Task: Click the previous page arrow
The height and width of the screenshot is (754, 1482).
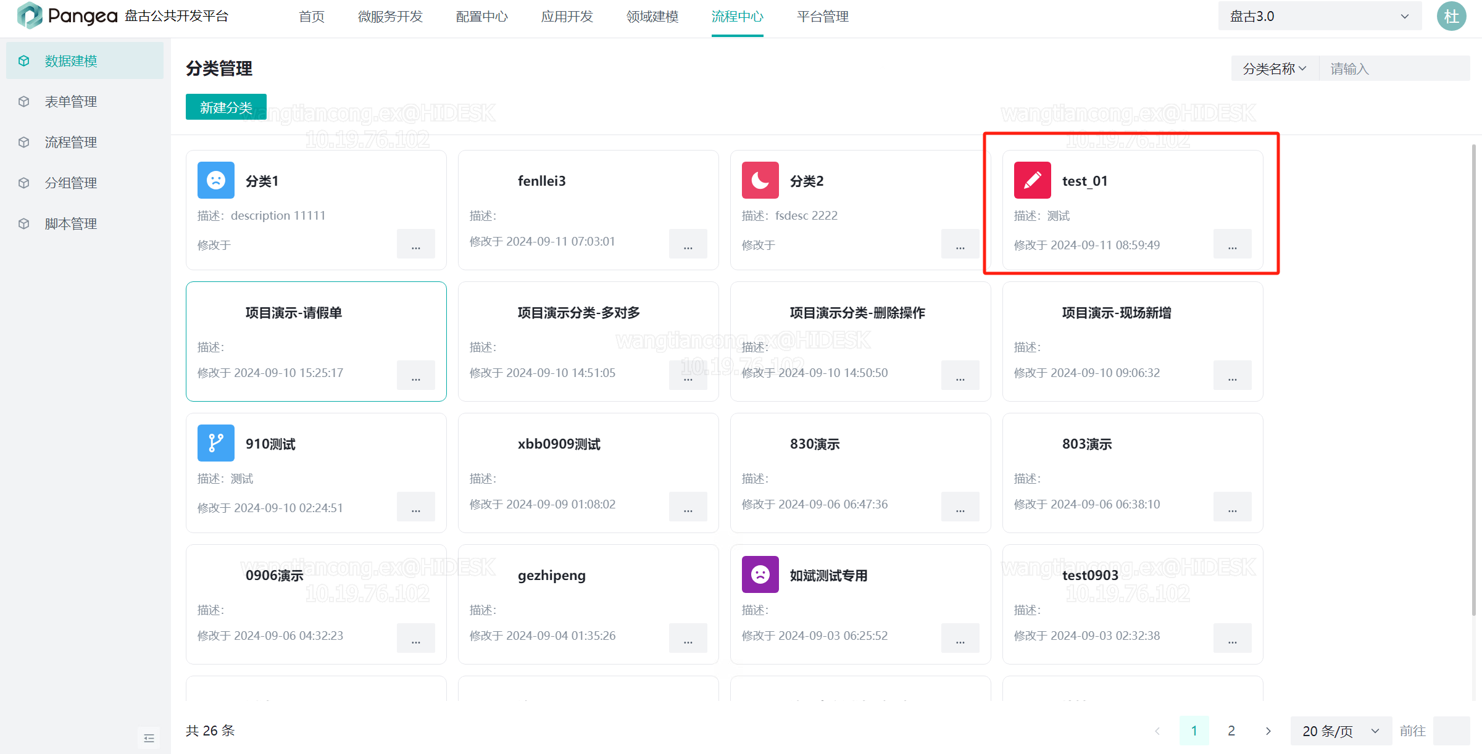Action: [x=1157, y=731]
